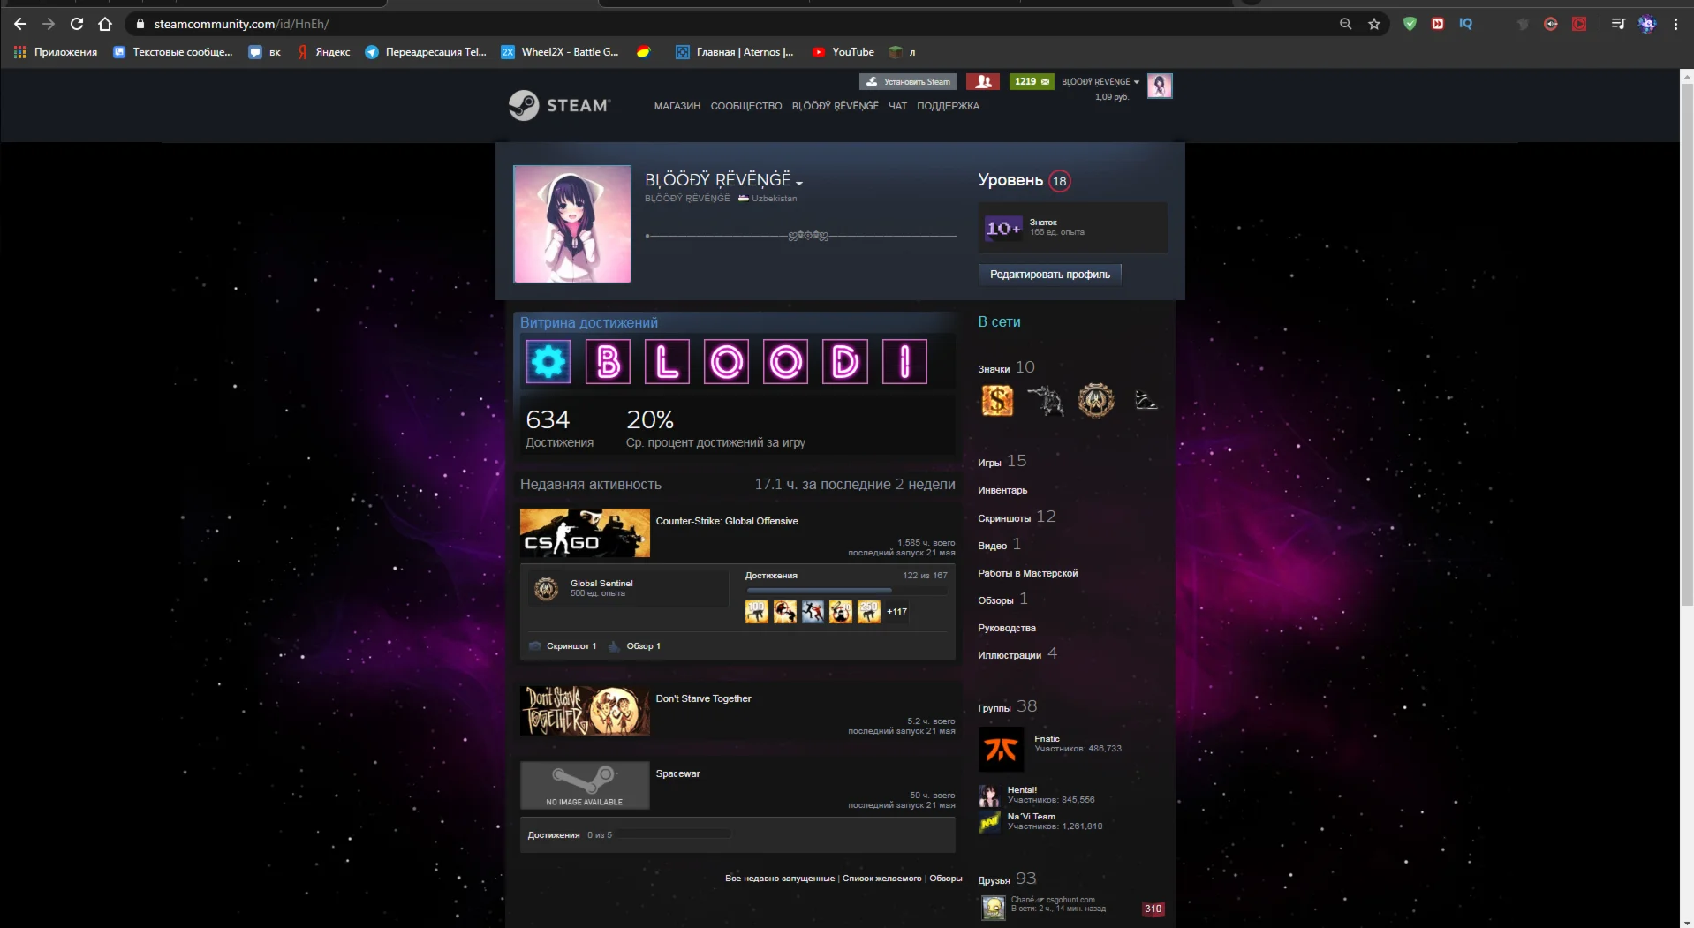Select the letter D achievement icon

(845, 362)
